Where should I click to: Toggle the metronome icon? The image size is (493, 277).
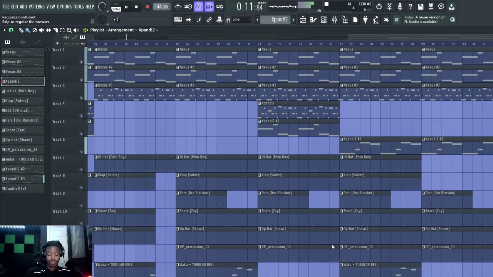tap(178, 7)
